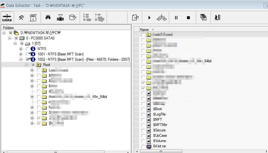
Task: Collapse the 1002 - NTFS node
Action: pyautogui.click(x=21, y=59)
